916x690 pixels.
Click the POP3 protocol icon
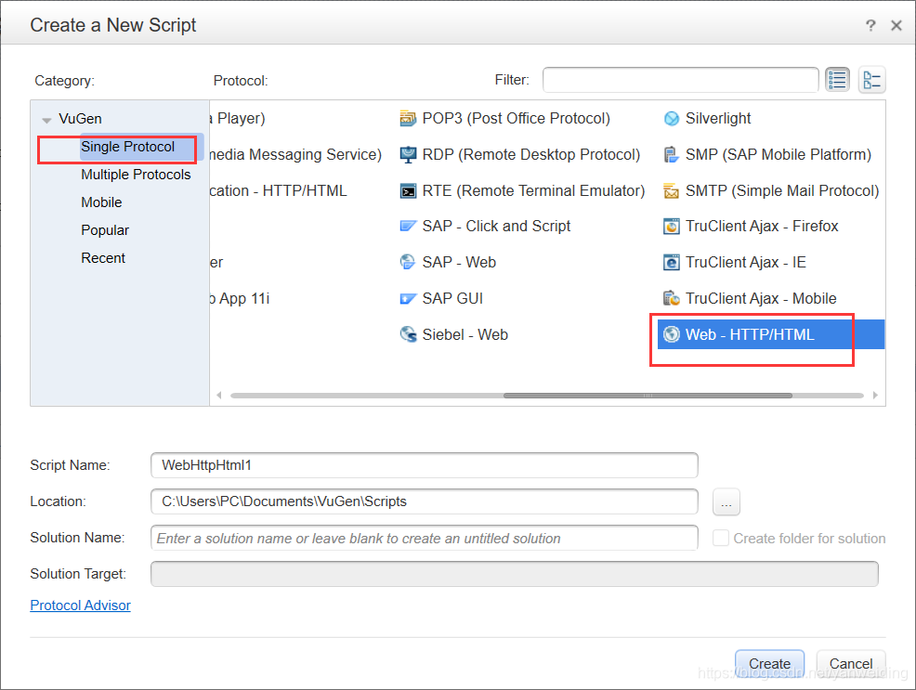click(408, 119)
